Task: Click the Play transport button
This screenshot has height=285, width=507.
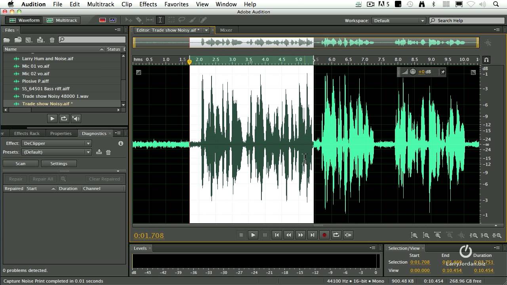Action: (253, 235)
